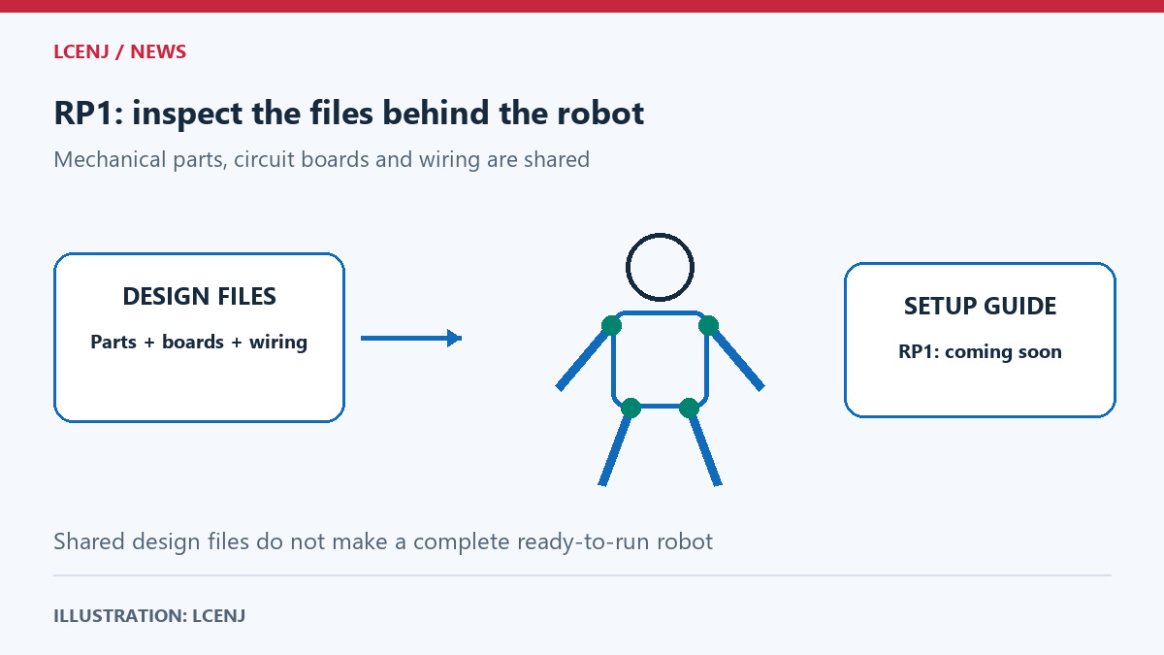Click the "RP1: coming soon" text
The width and height of the screenshot is (1164, 655).
point(981,351)
